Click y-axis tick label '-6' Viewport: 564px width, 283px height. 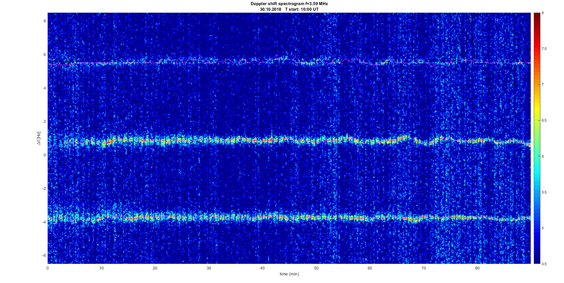point(44,255)
